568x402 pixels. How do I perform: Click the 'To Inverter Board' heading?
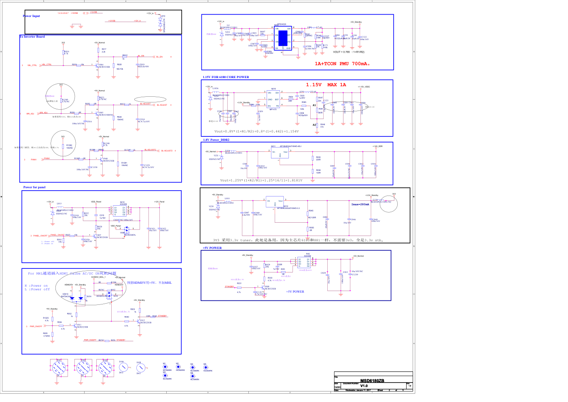(32, 36)
